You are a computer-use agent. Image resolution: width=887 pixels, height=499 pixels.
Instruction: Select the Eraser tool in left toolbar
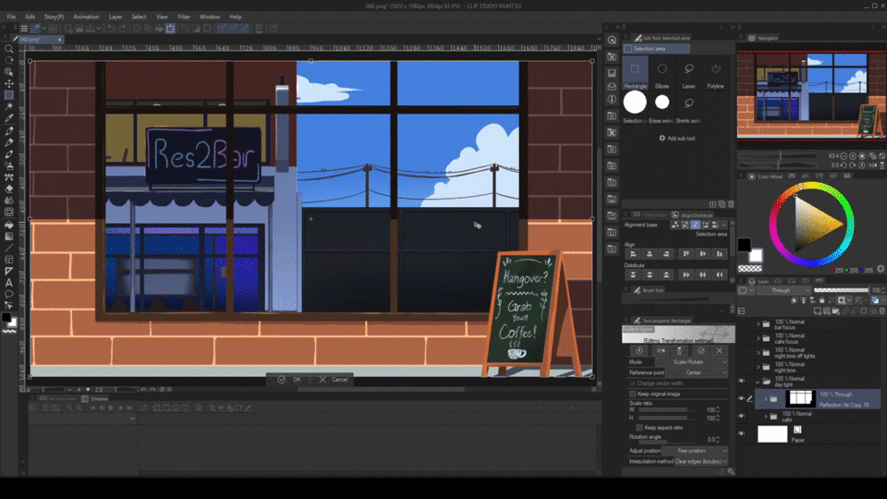pos(9,188)
